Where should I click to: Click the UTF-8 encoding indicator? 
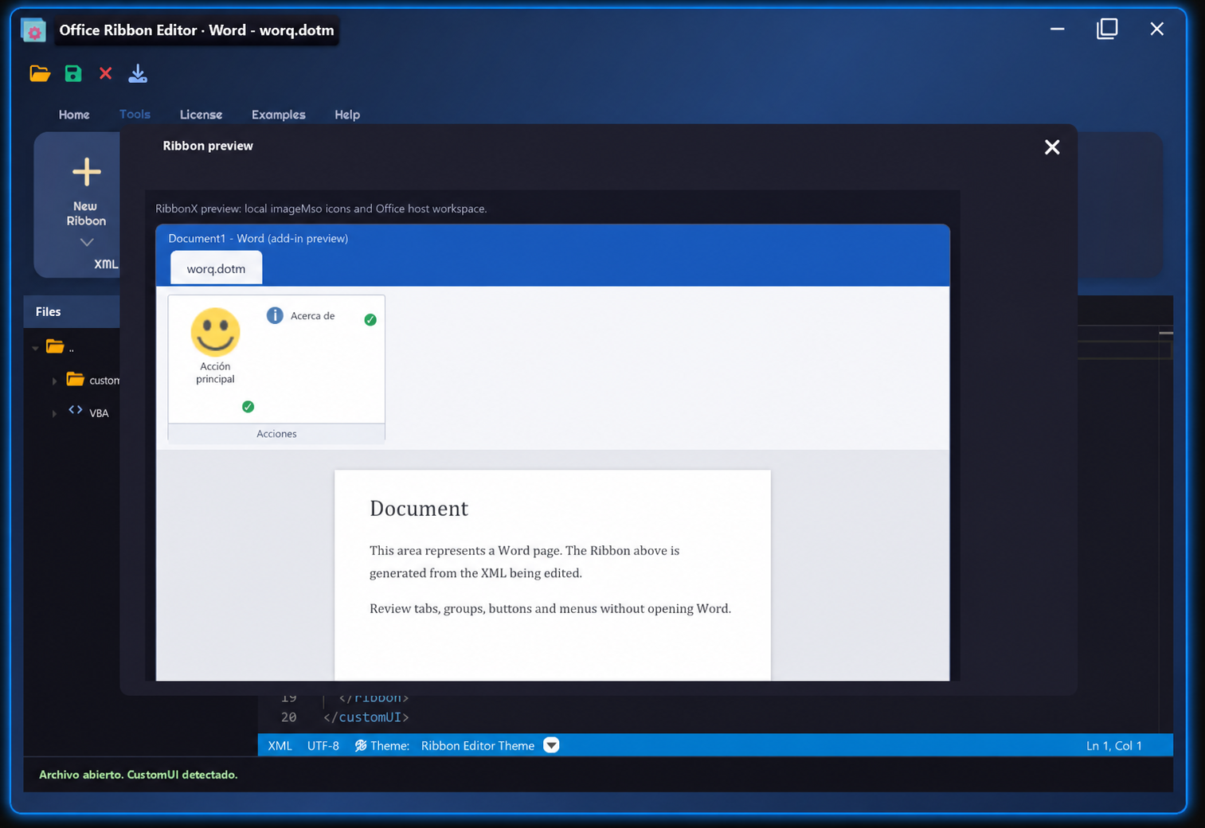[323, 745]
